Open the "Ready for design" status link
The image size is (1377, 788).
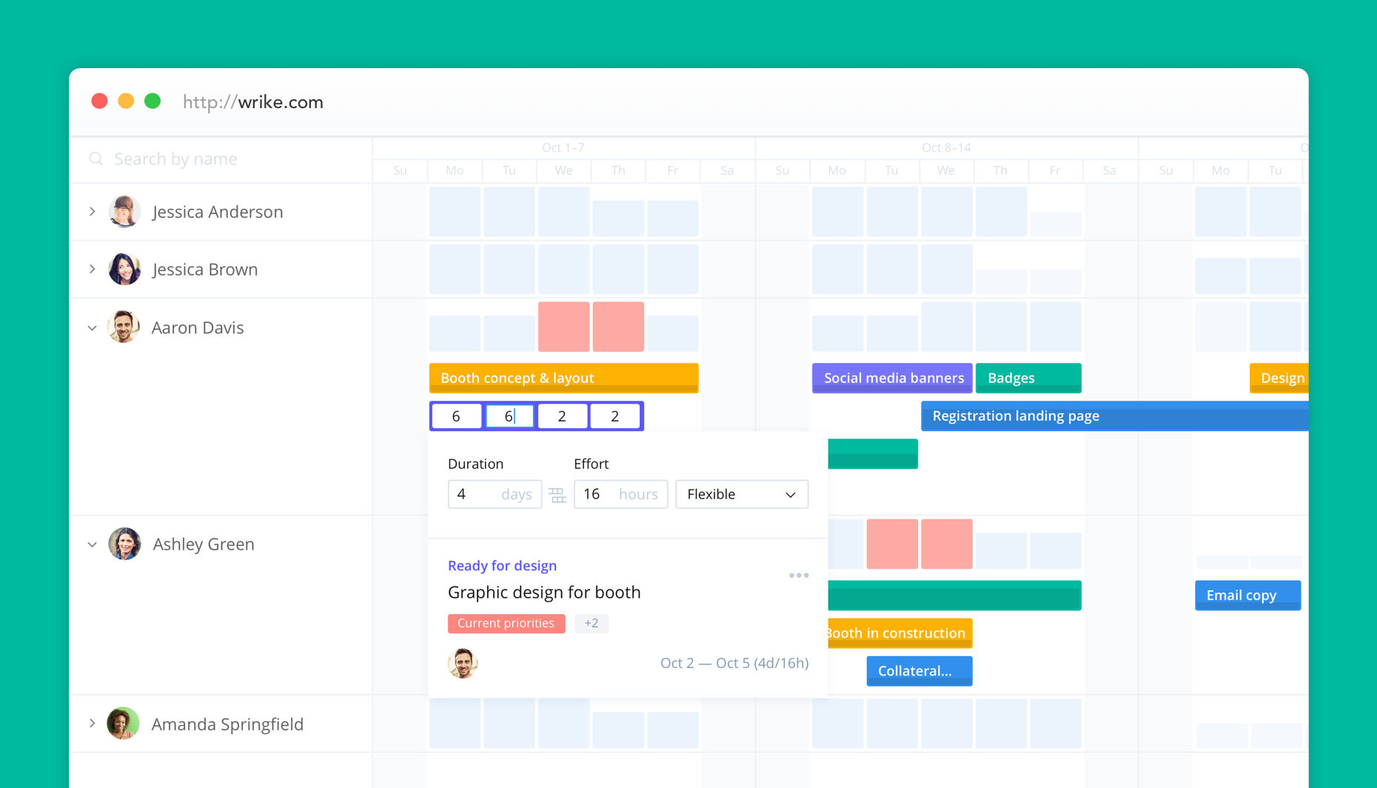coord(502,565)
